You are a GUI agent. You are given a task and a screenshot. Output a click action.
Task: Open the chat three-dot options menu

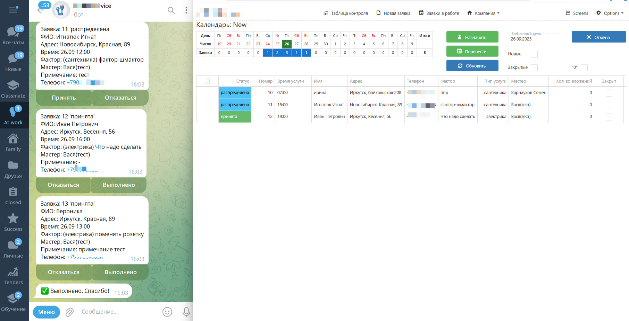pos(186,10)
